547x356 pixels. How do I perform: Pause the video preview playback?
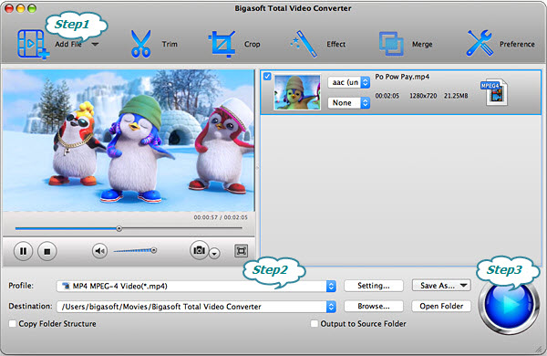click(23, 251)
